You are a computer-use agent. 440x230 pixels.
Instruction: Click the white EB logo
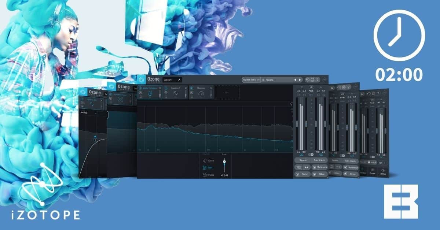tap(401, 202)
